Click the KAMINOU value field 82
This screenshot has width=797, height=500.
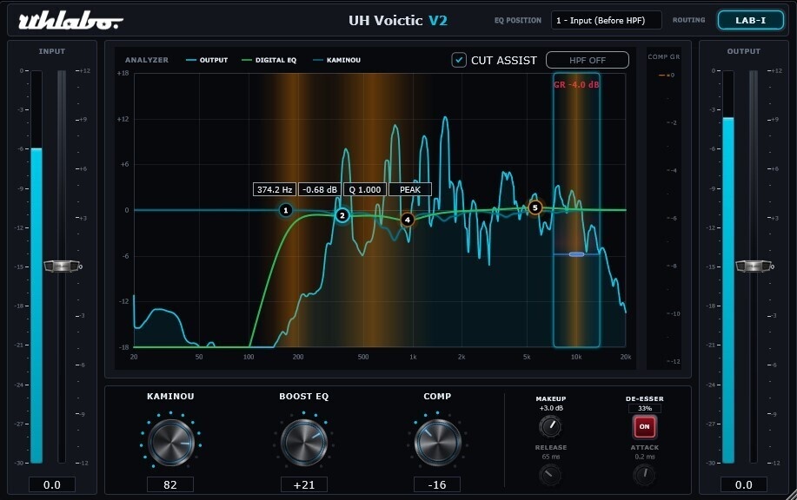coord(170,484)
